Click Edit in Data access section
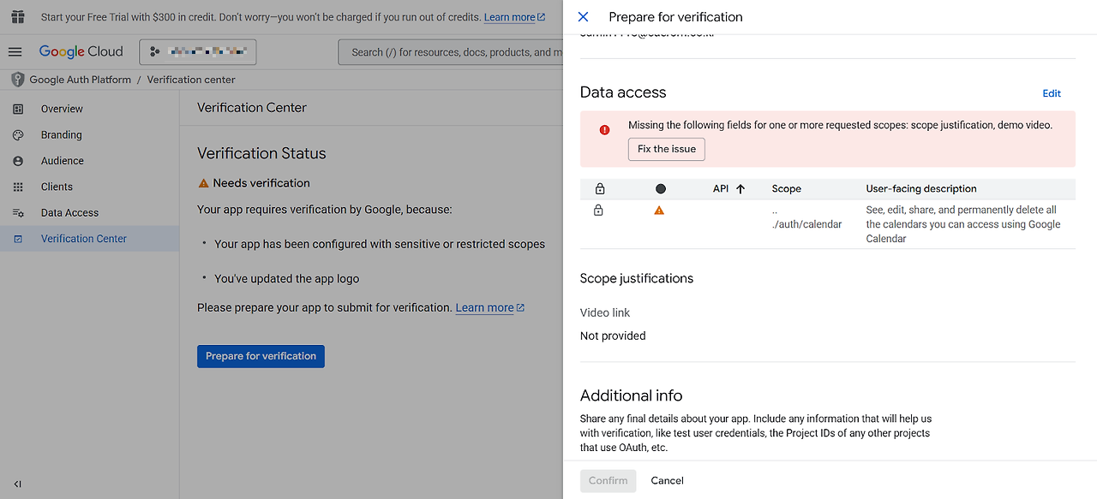Screen dimensions: 1097x499 click(1052, 93)
